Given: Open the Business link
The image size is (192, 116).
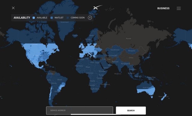Looking at the screenshot, I should point(163,8).
